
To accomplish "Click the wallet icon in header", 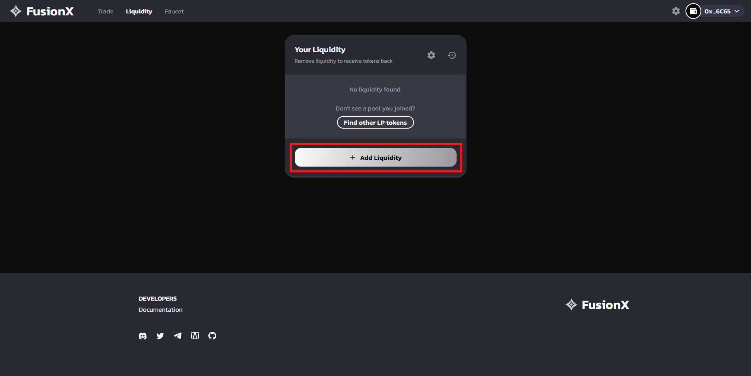I will pyautogui.click(x=693, y=11).
